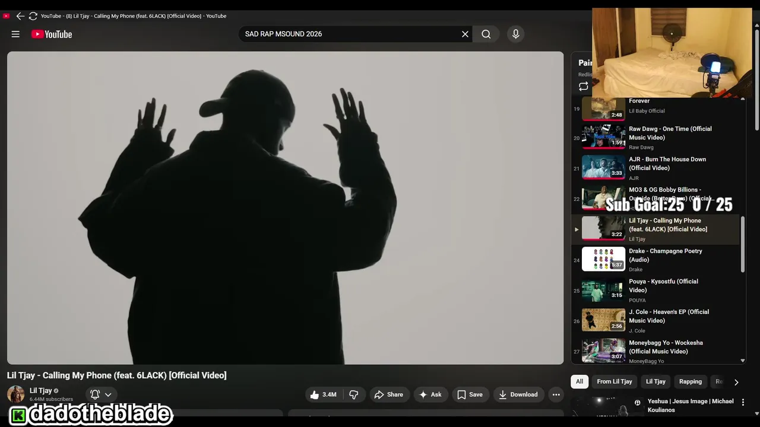760x427 pixels.
Task: Download the current video
Action: 518,394
